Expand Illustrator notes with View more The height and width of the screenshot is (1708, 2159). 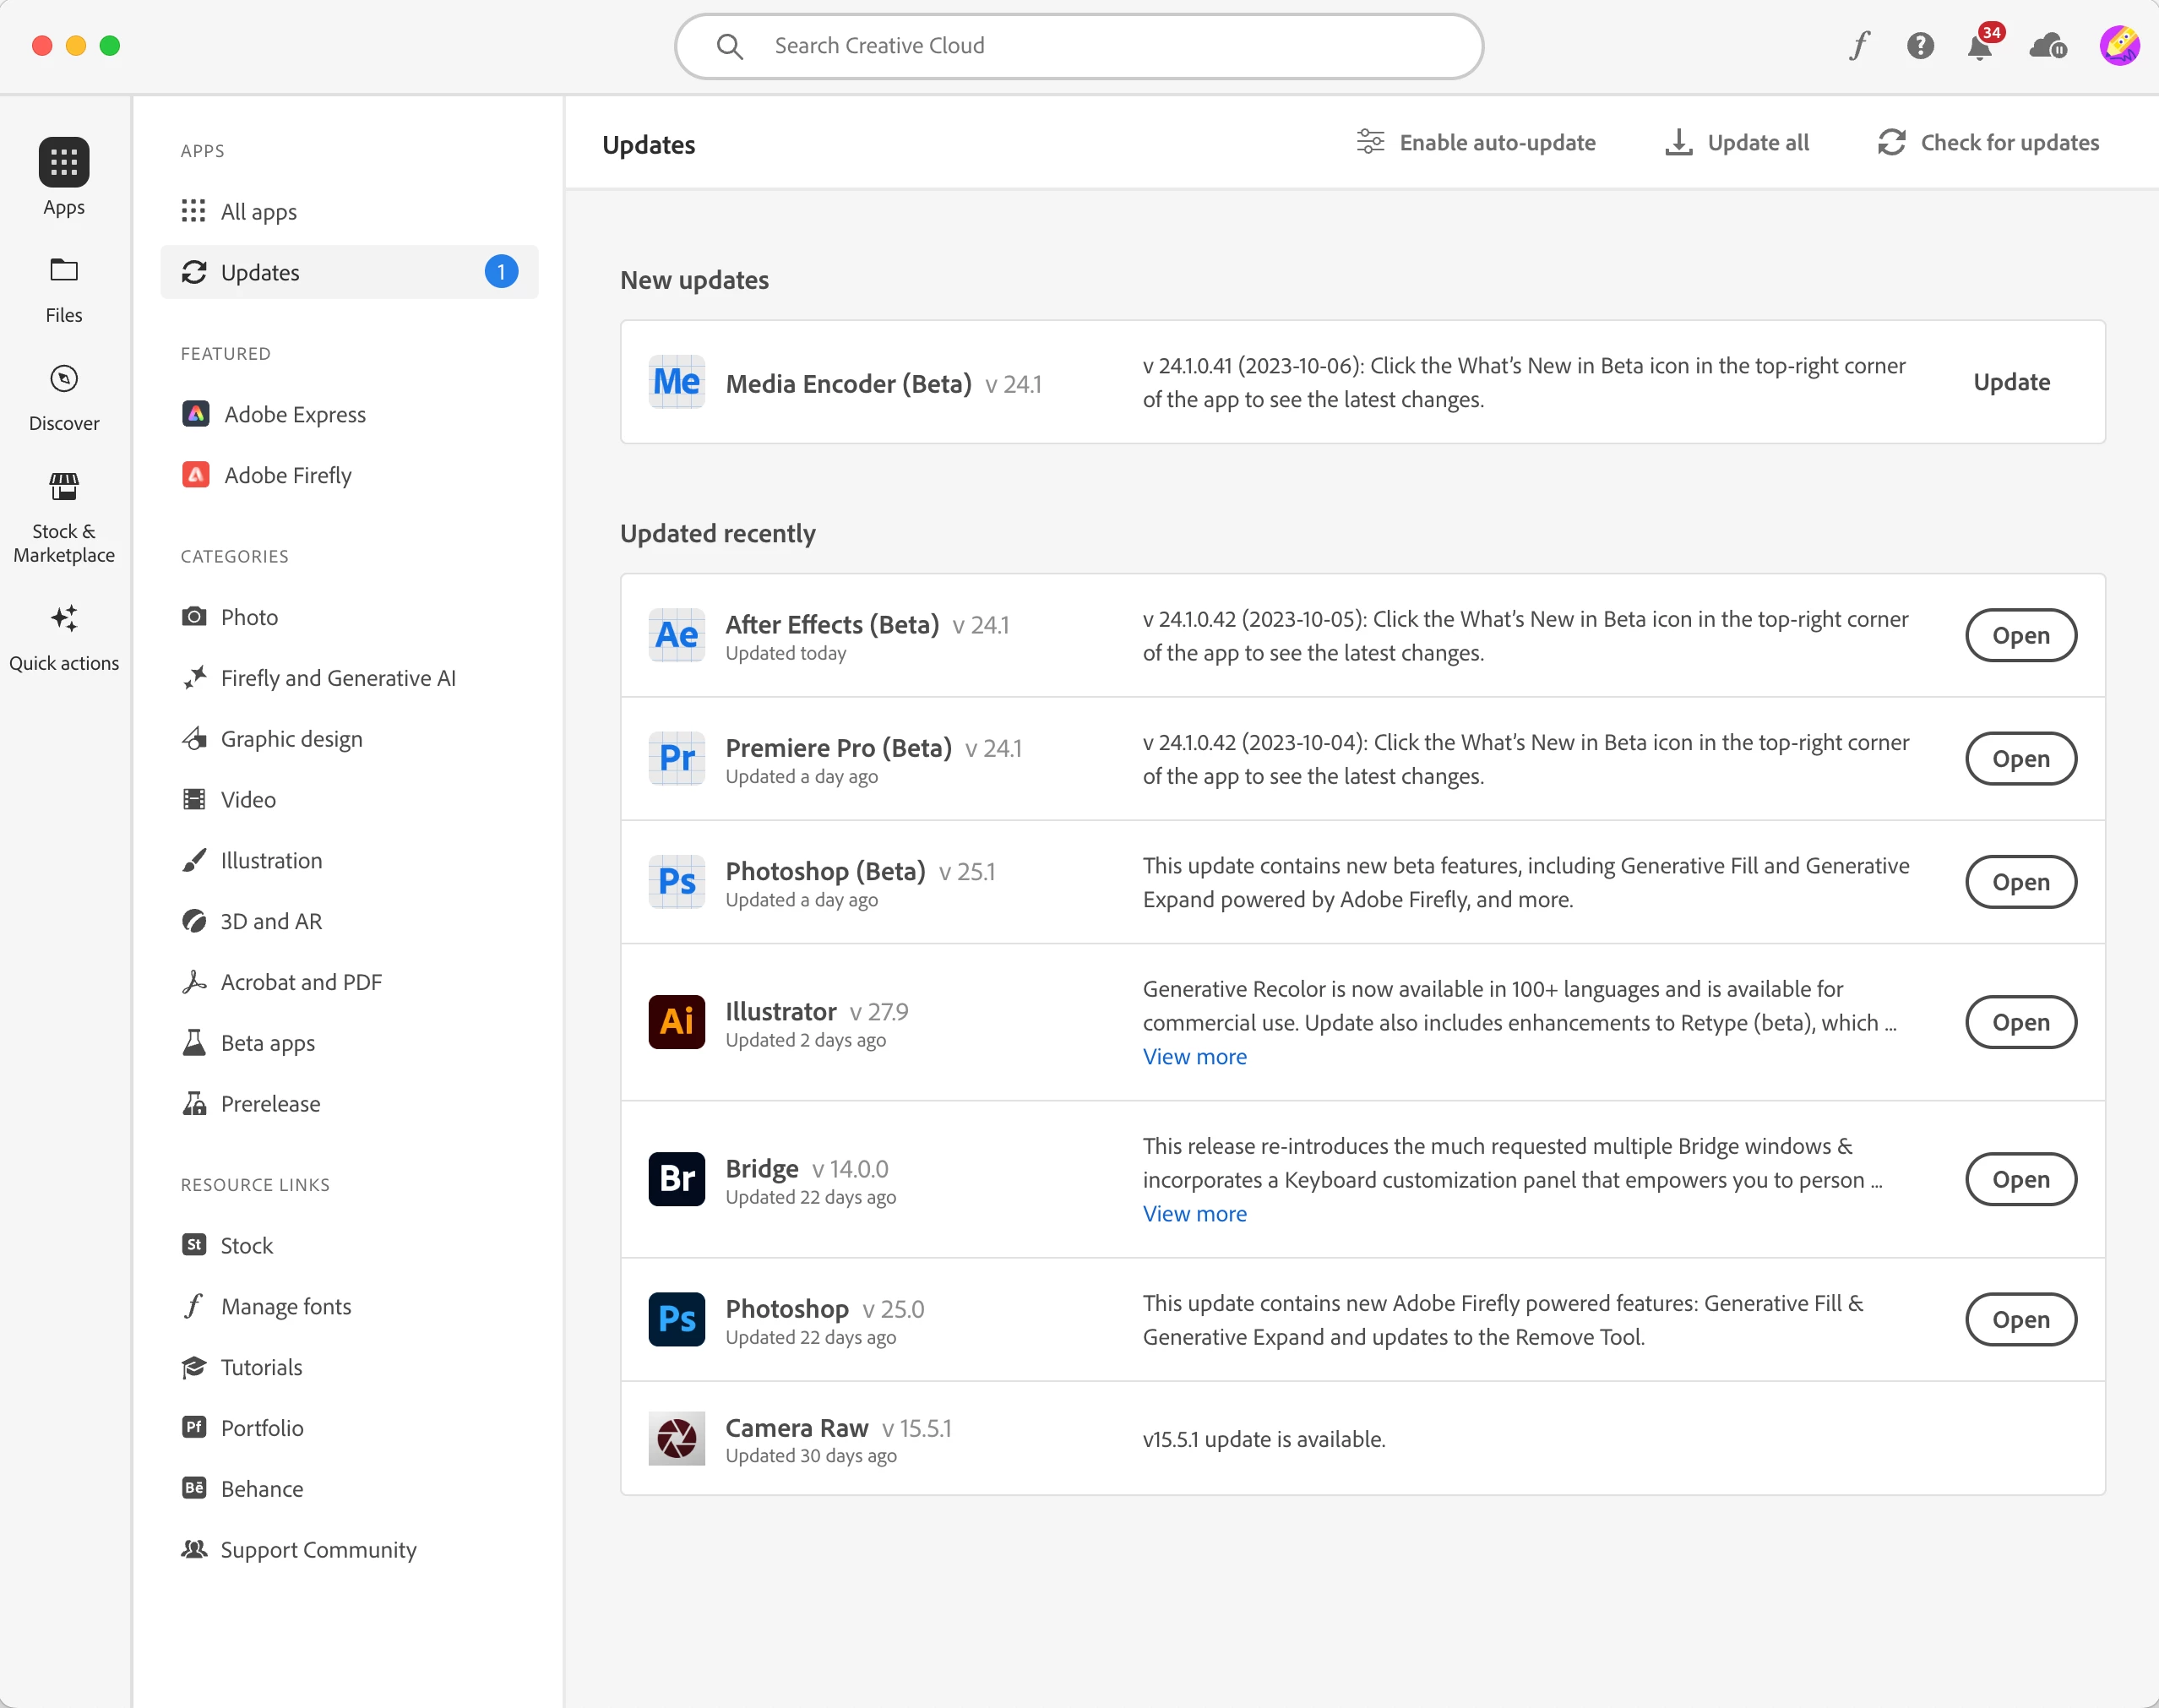(x=1194, y=1057)
